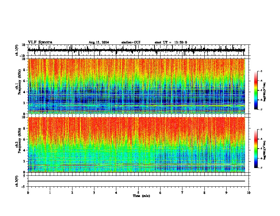This screenshot has width=280, height=216.
Task: Click the "VLF Spectra" title text
Action: coord(40,42)
